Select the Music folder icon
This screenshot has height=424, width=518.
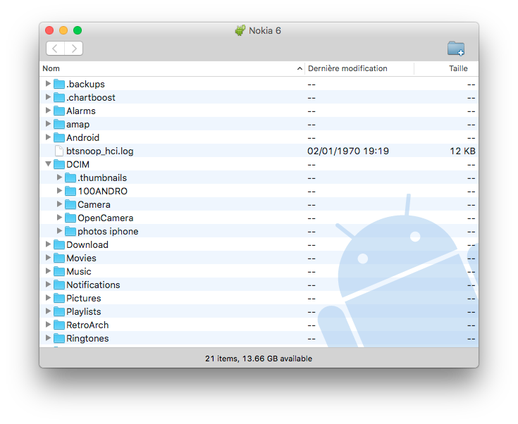59,271
